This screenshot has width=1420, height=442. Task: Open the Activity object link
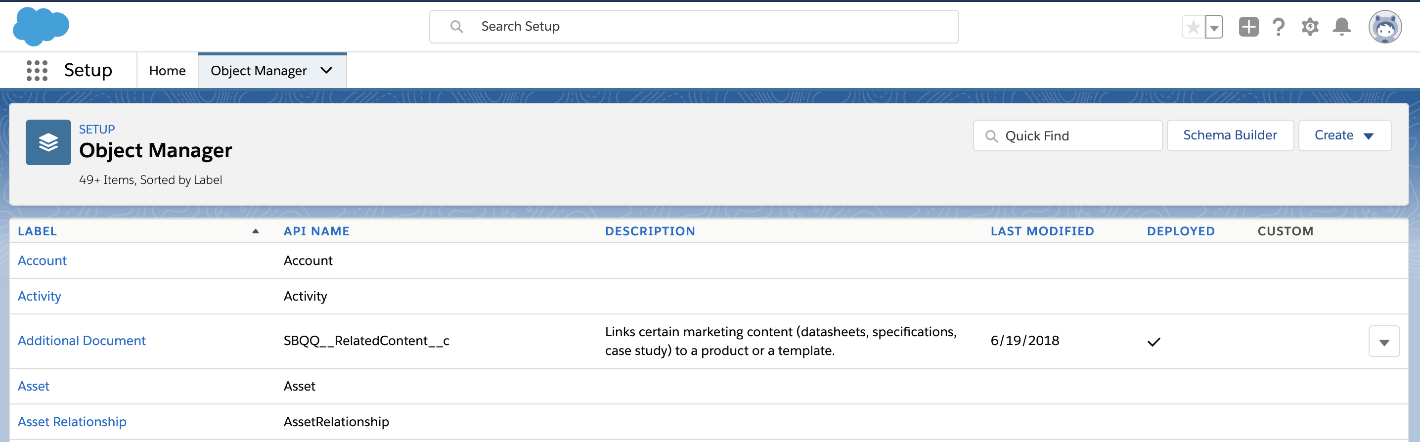coord(39,296)
